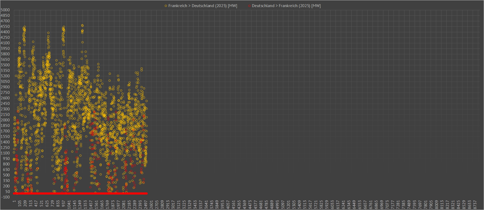Select the x-axis label 2601

click(151, 204)
